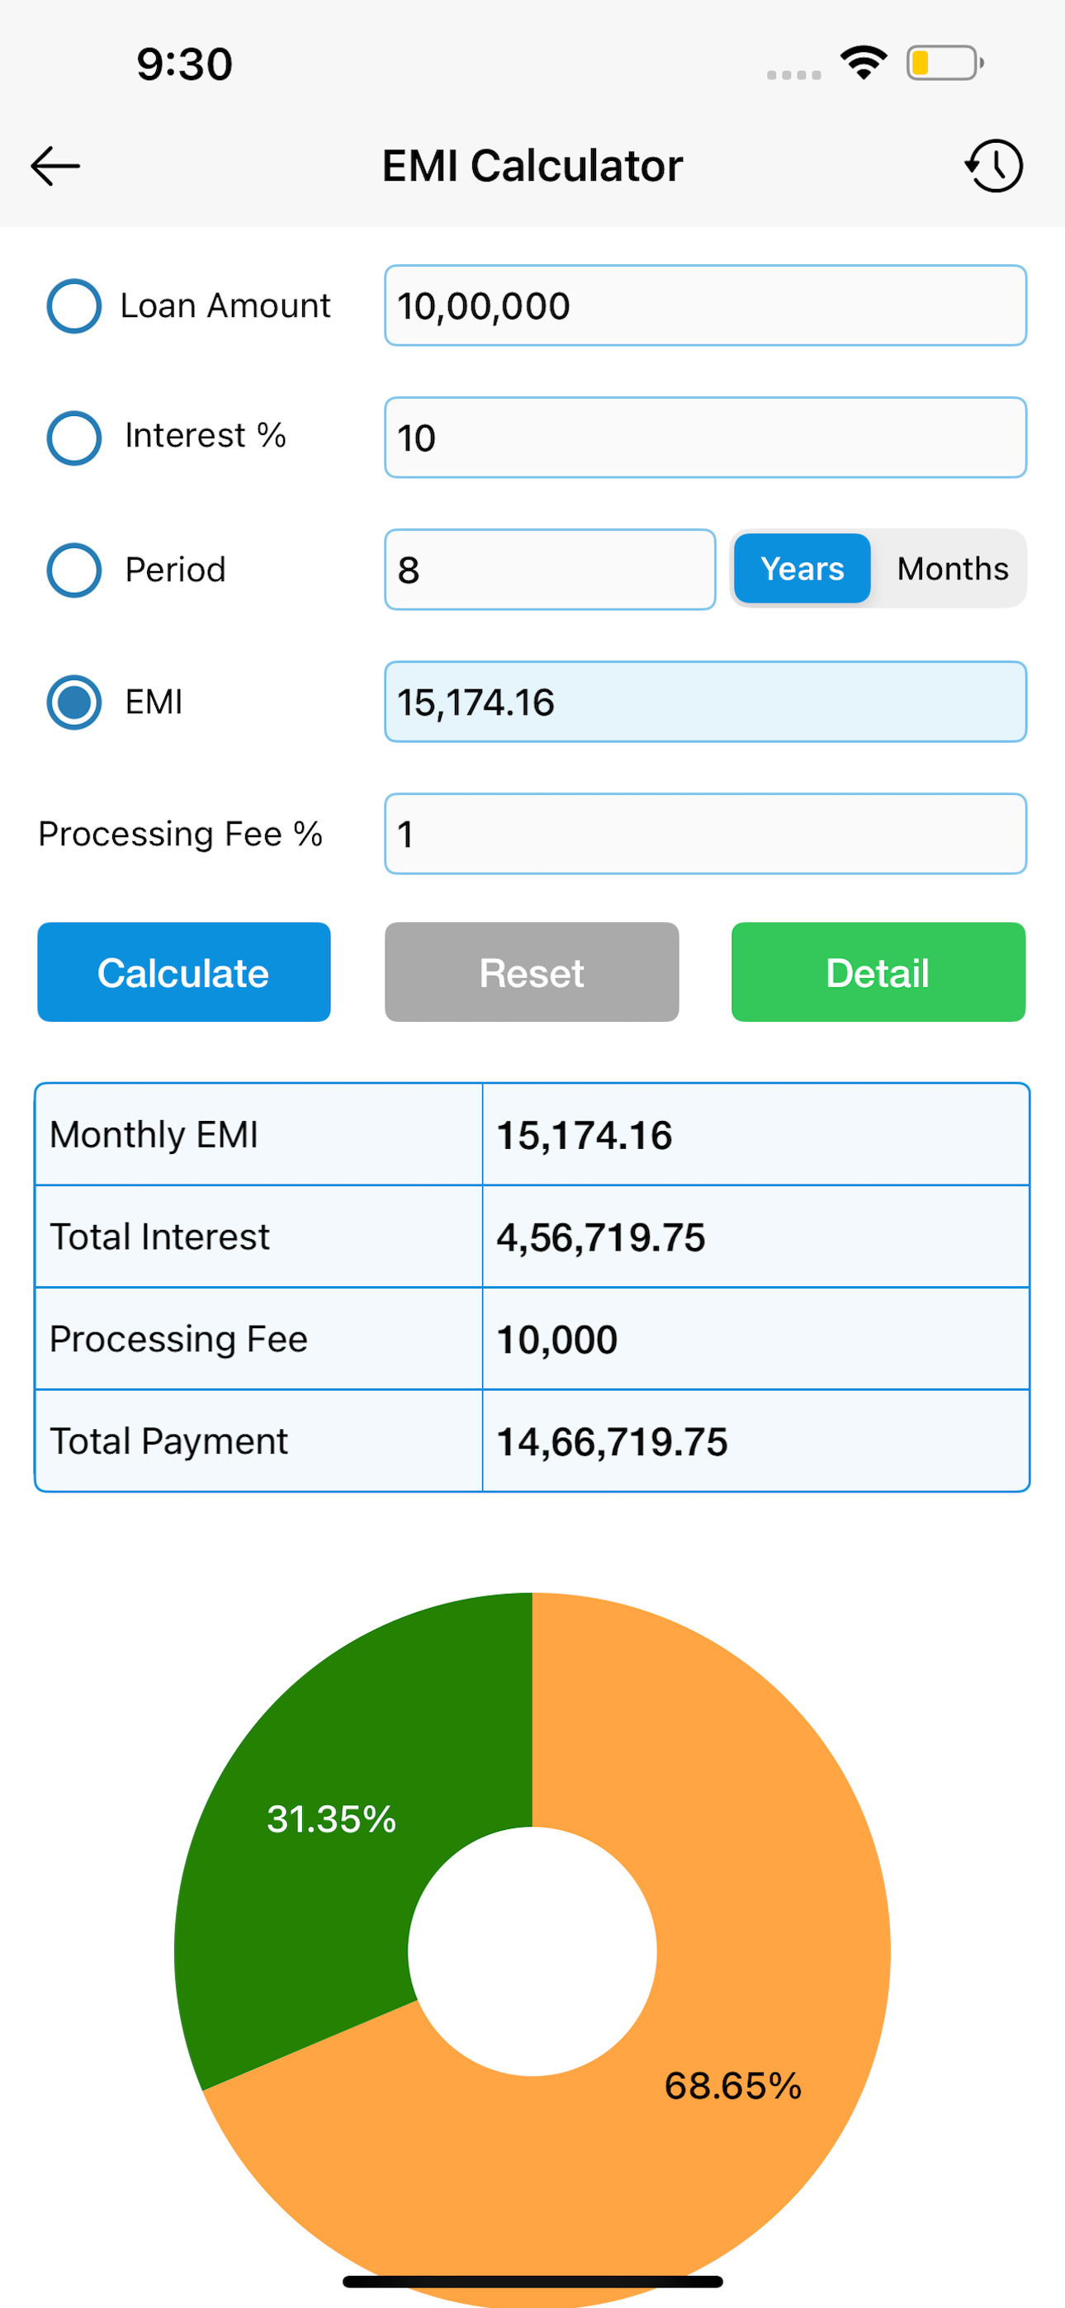The height and width of the screenshot is (2308, 1065).
Task: Tap the Loan Amount label text
Action: tap(226, 305)
